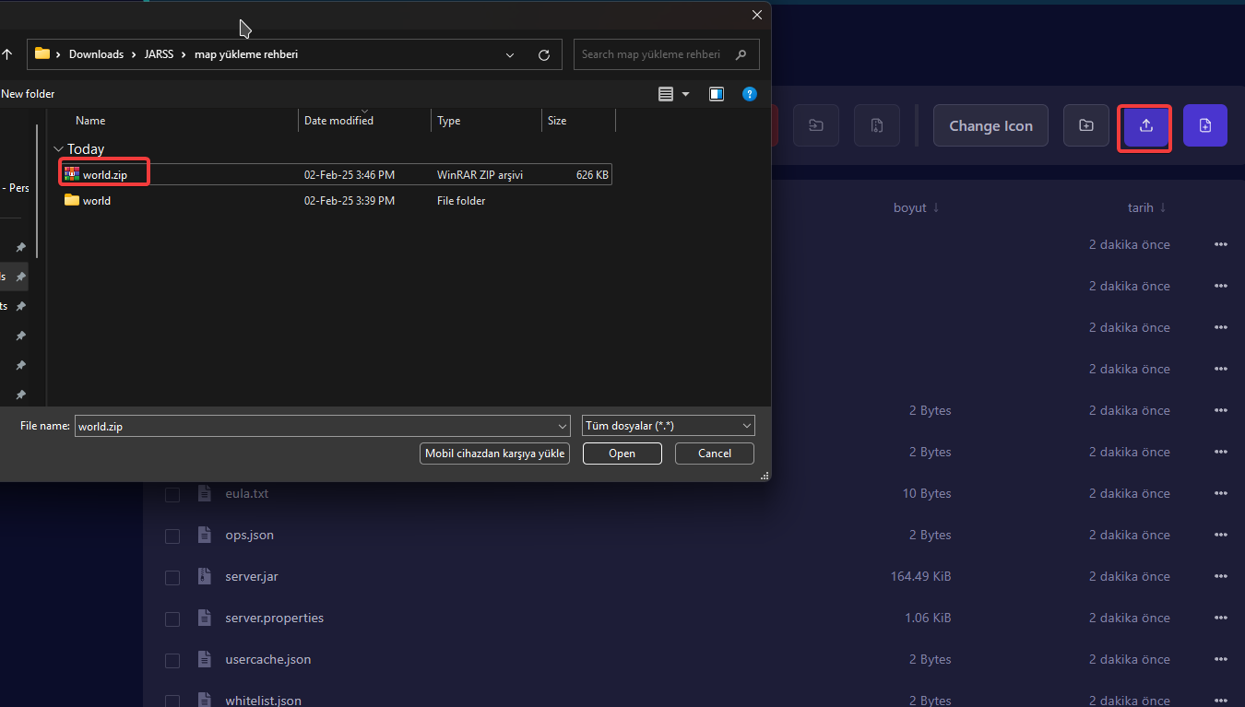
Task: Tick the ops.json checkbox
Action: click(x=172, y=536)
